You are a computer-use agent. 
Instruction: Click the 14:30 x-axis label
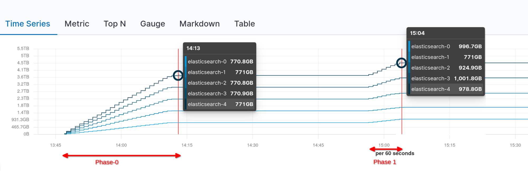click(x=253, y=145)
